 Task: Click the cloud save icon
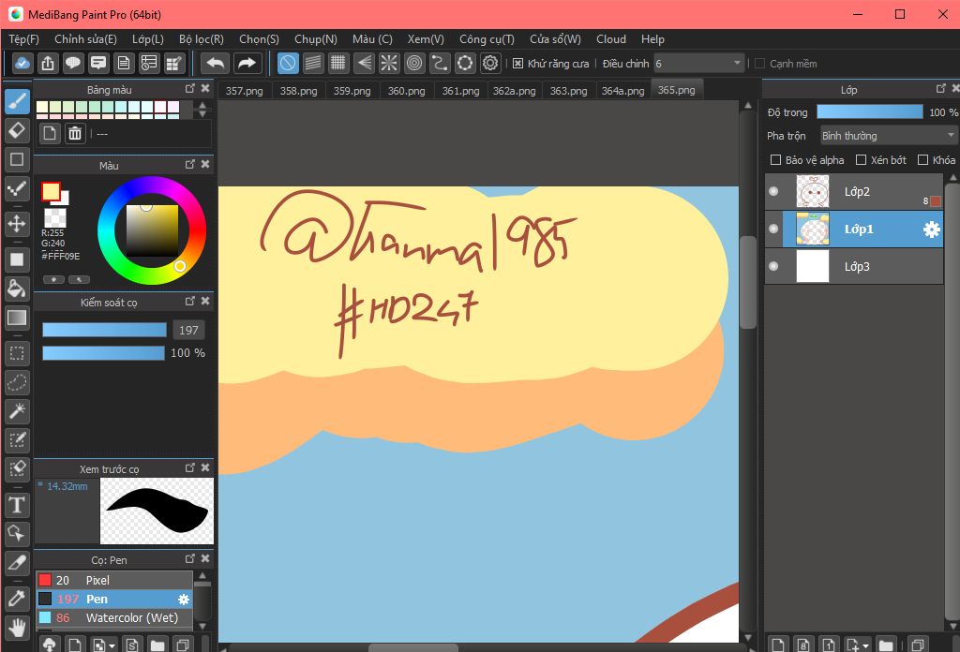[22, 63]
